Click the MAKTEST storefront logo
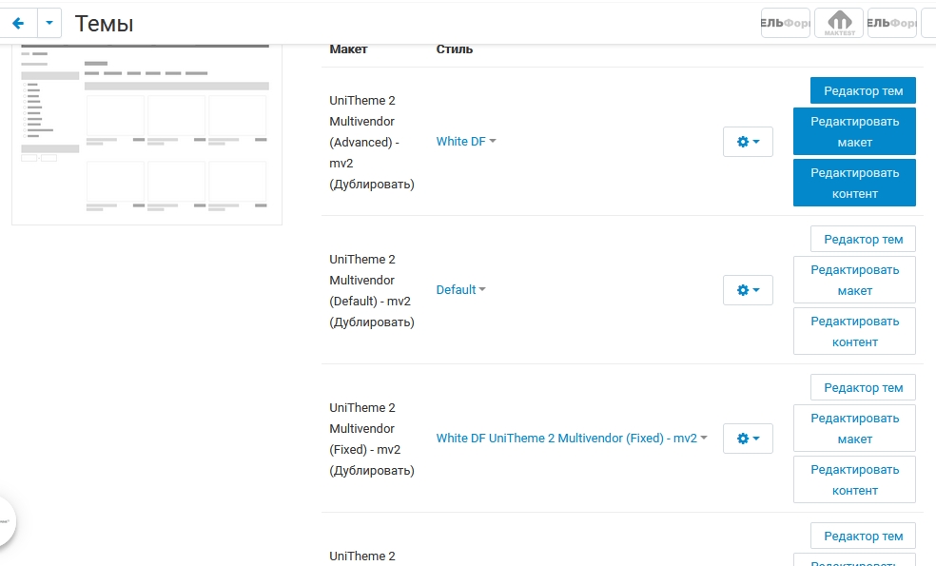This screenshot has height=566, width=936. tap(838, 23)
